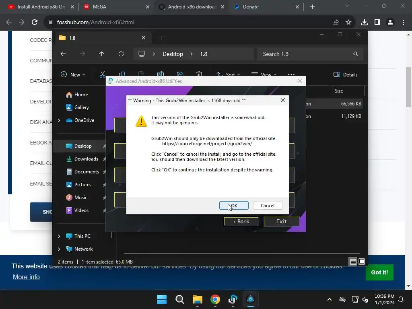Screen dimensions: 412x309
Task: Click the Cut scissors icon in Explorer
Action: coord(103,74)
